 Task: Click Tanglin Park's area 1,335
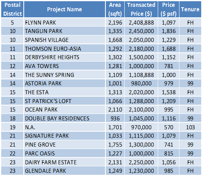point(115,31)
